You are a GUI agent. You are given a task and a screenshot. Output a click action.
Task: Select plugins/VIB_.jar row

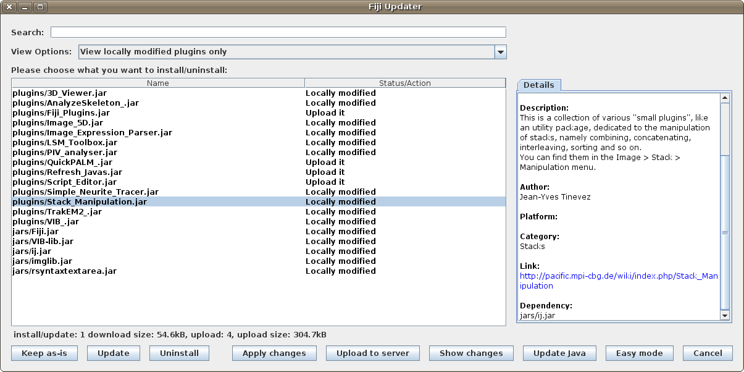coord(259,222)
